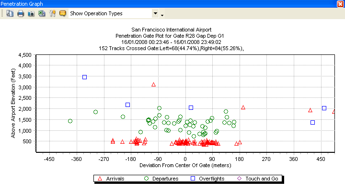This screenshot has width=345, height=191.
Task: Print the penetration graph
Action: (x=21, y=13)
